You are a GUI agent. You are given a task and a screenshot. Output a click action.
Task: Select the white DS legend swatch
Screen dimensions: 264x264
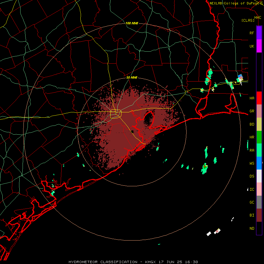[x=259, y=176]
